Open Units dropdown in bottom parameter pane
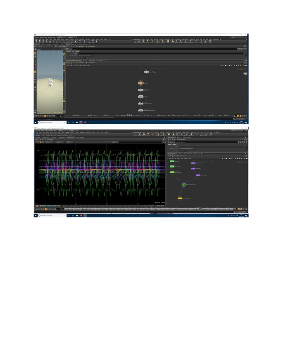 183,151
